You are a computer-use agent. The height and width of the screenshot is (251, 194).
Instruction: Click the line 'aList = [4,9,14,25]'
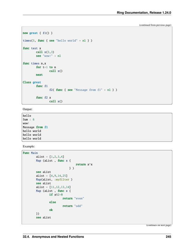(52, 176)
